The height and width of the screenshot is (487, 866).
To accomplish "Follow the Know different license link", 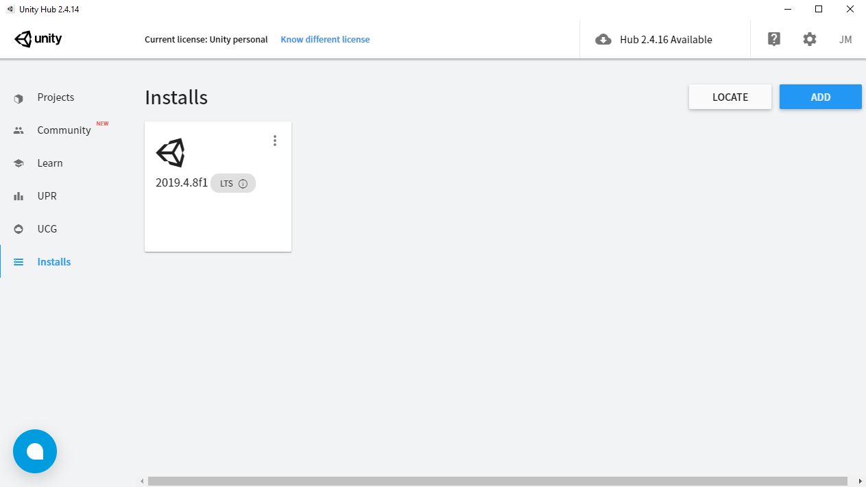I will [x=325, y=40].
